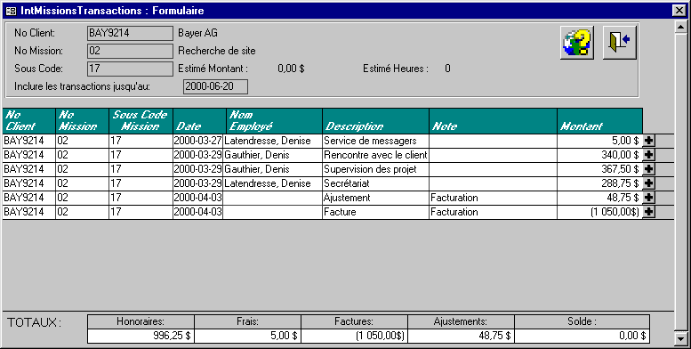Expand the plus button for Ajustement row
This screenshot has width=691, height=349.
point(648,198)
